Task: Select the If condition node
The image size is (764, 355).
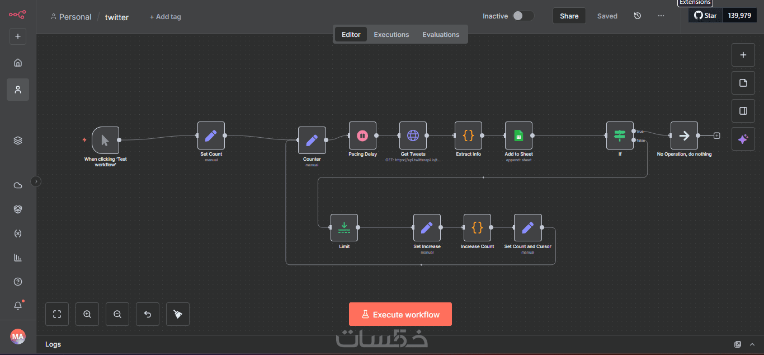Action: click(x=620, y=136)
